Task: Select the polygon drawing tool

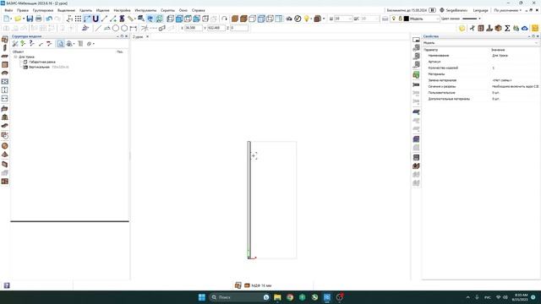Action: (124, 28)
